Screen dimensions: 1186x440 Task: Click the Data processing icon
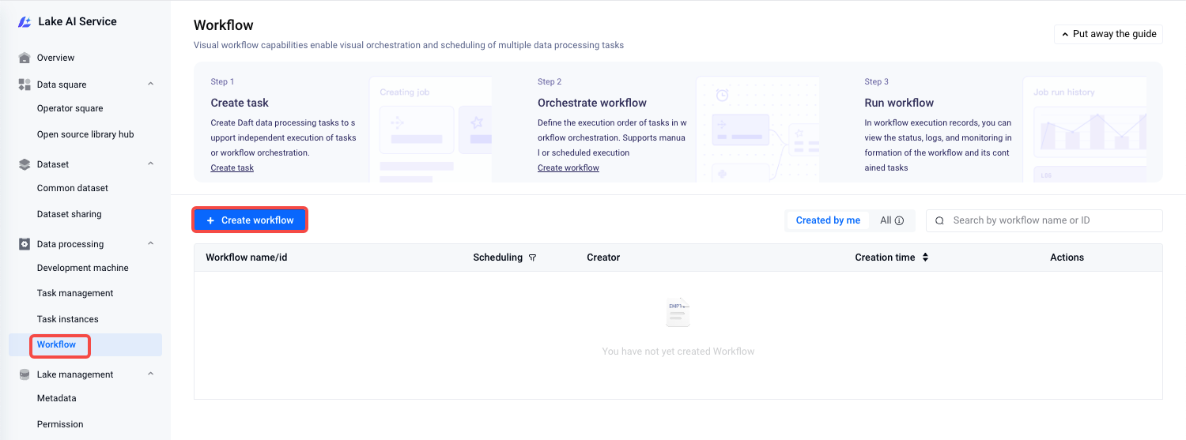25,244
